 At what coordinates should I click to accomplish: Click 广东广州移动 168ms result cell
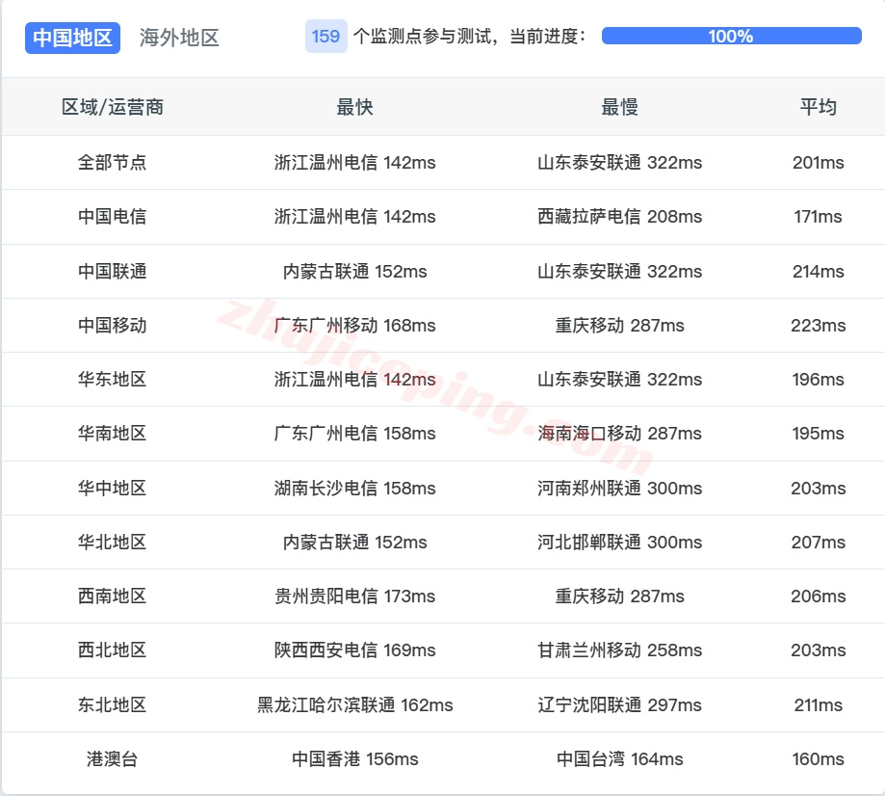point(354,326)
